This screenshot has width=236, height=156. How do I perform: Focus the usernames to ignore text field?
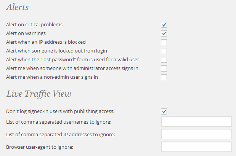196,122
